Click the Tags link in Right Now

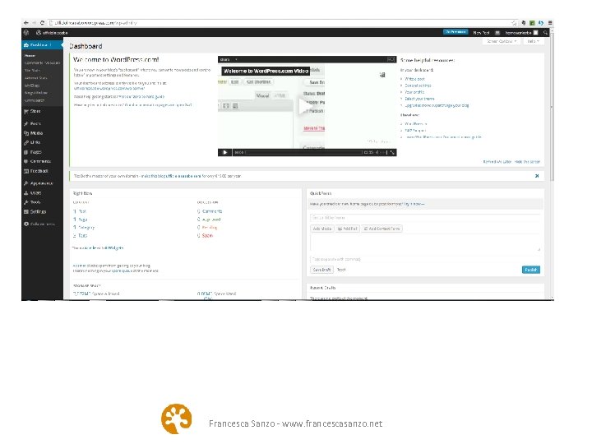pos(82,235)
